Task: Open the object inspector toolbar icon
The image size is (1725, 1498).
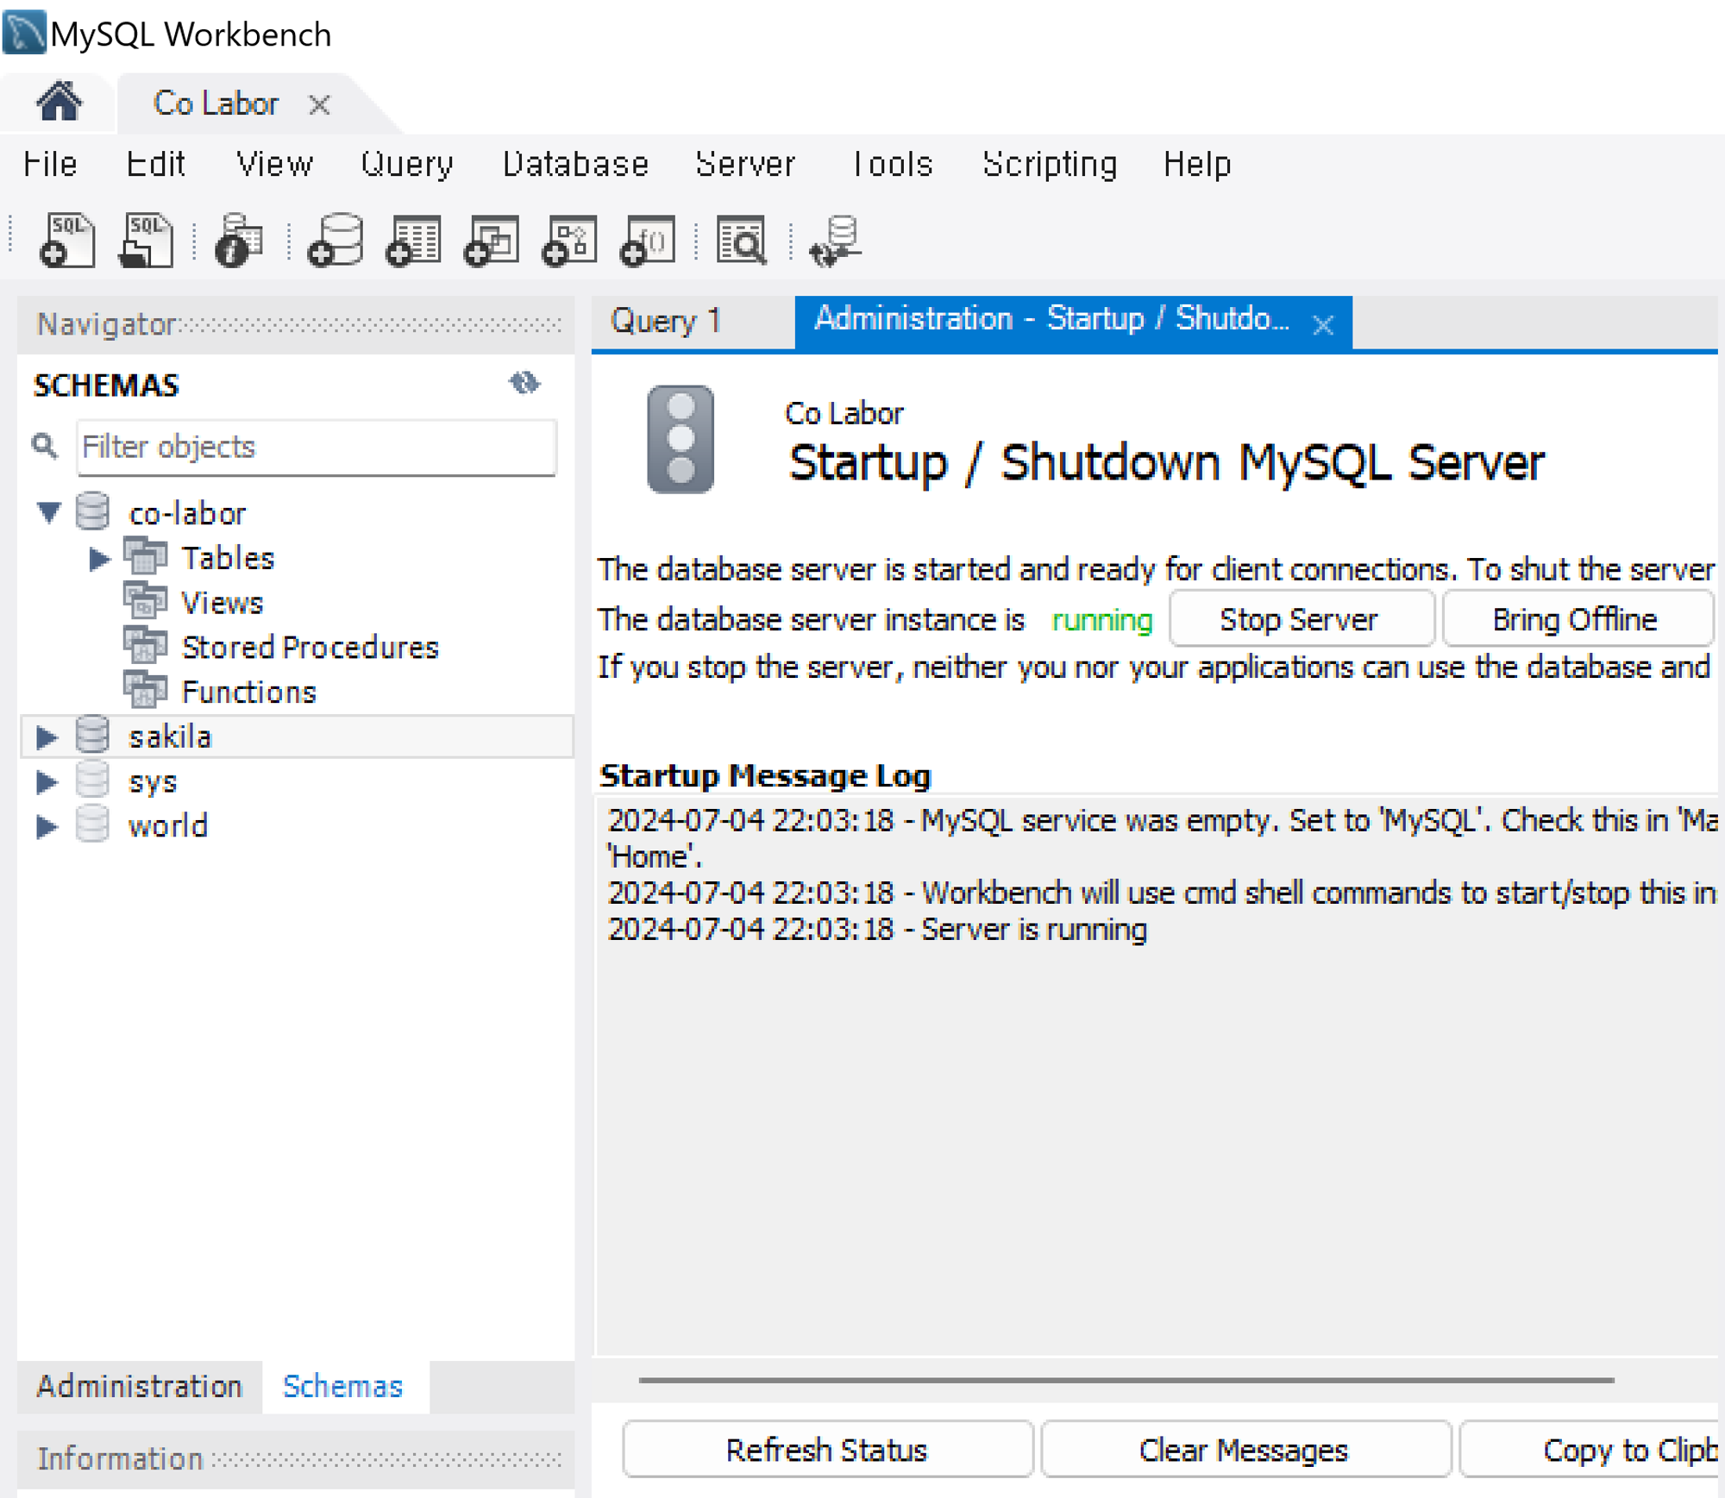Action: (239, 241)
